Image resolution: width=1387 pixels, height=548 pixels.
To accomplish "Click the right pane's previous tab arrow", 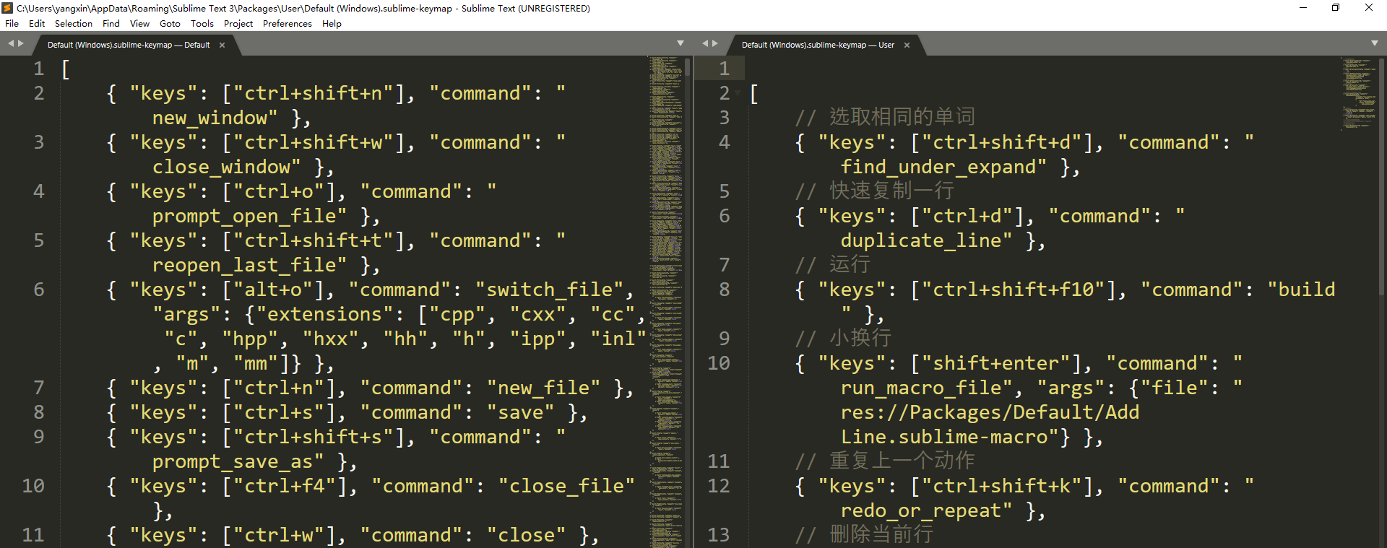I will [705, 44].
